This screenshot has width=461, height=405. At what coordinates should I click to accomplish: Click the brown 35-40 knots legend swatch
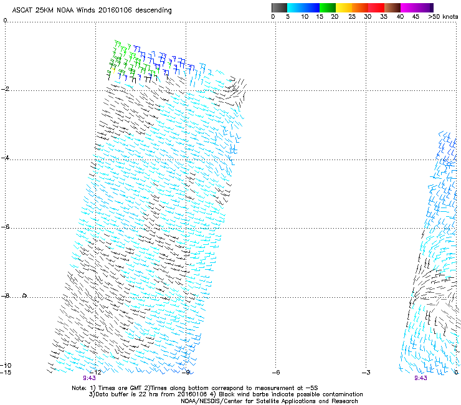[x=392, y=7]
